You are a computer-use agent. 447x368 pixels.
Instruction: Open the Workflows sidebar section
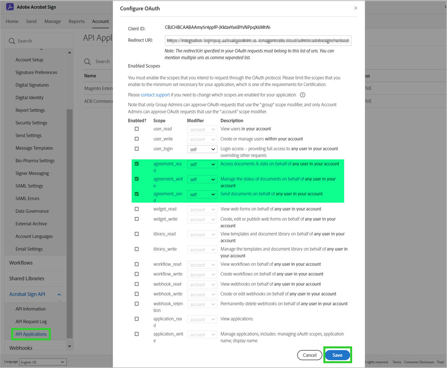click(x=21, y=263)
